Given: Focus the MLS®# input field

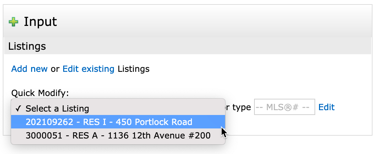Looking at the screenshot, I should coord(284,107).
